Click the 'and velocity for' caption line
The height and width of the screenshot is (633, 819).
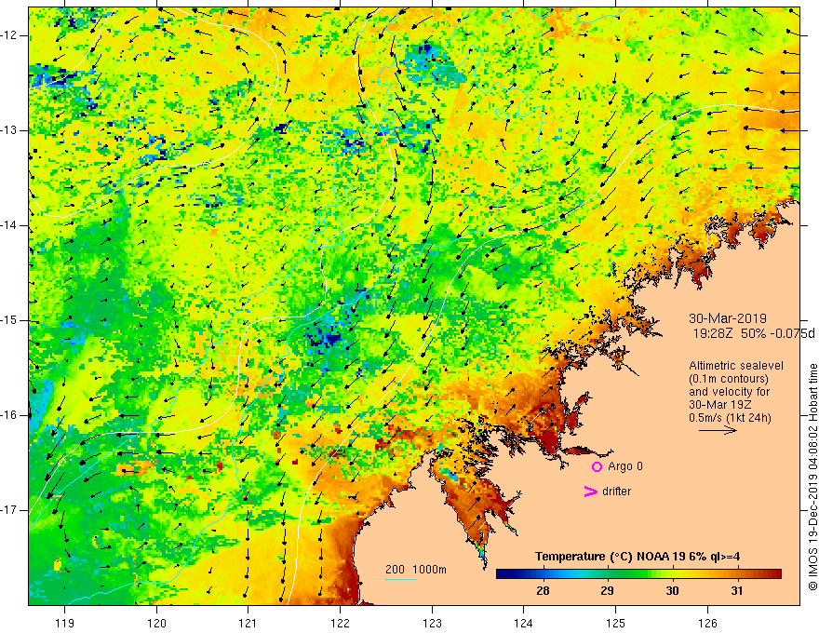coord(729,392)
